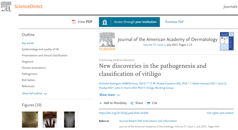Expand Show more author details
Screen dimensions: 238x130
tap(109, 95)
